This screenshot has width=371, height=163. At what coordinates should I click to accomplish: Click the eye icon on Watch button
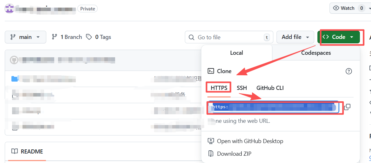pos(336,8)
